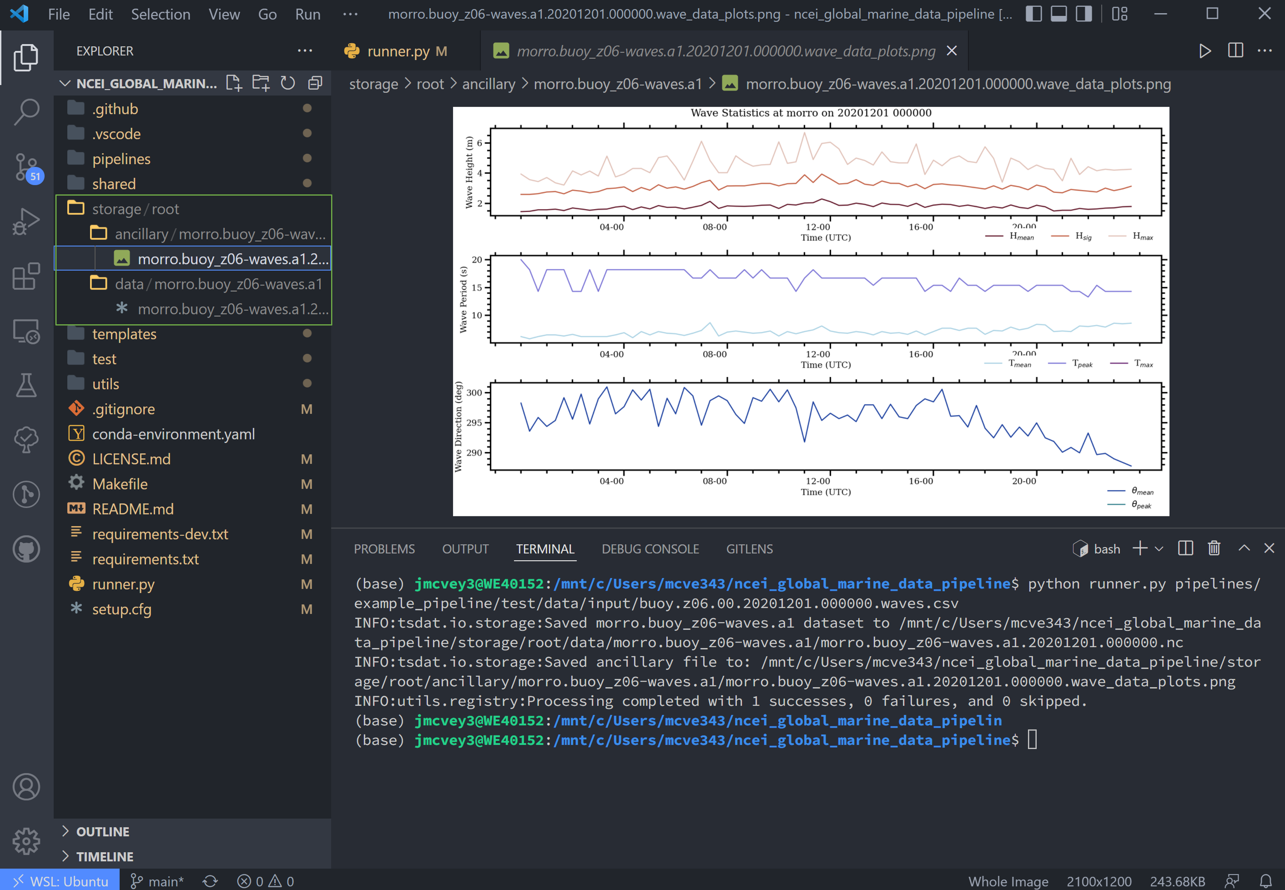Click New File icon in Explorer header
The height and width of the screenshot is (890, 1285).
233,83
